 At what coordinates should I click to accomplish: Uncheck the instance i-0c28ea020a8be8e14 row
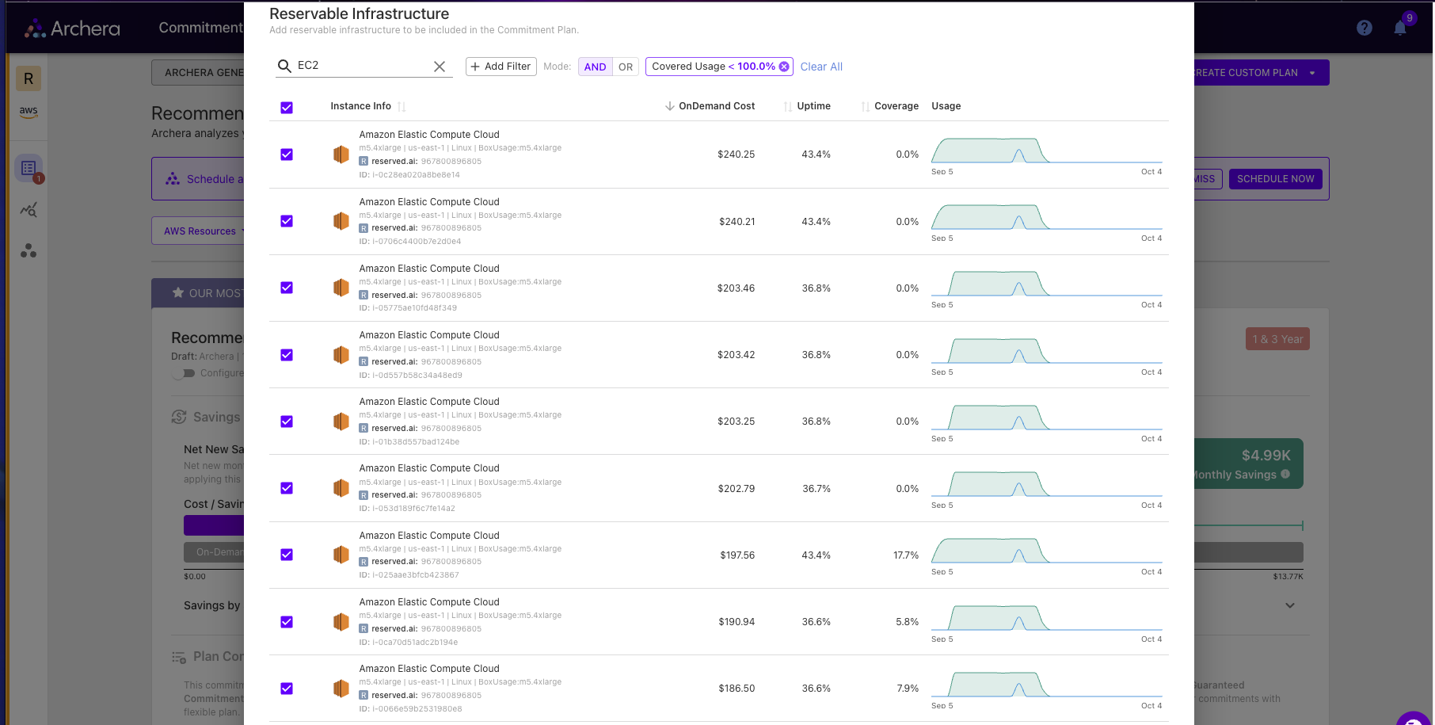pyautogui.click(x=287, y=155)
